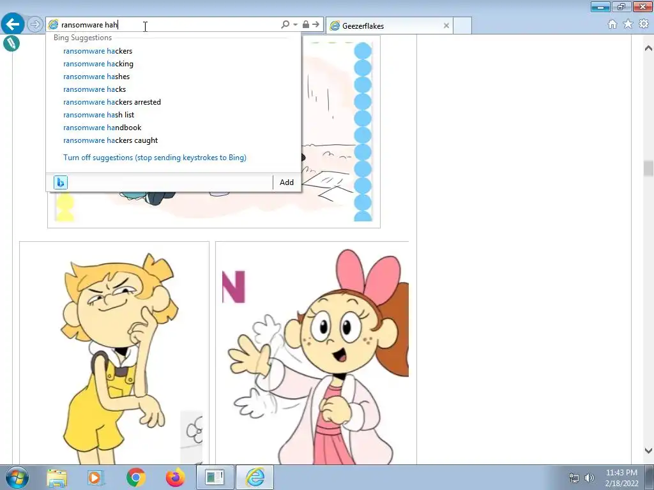654x490 pixels.
Task: Click the blonde girl in yellow overalls image
Action: tap(114, 352)
